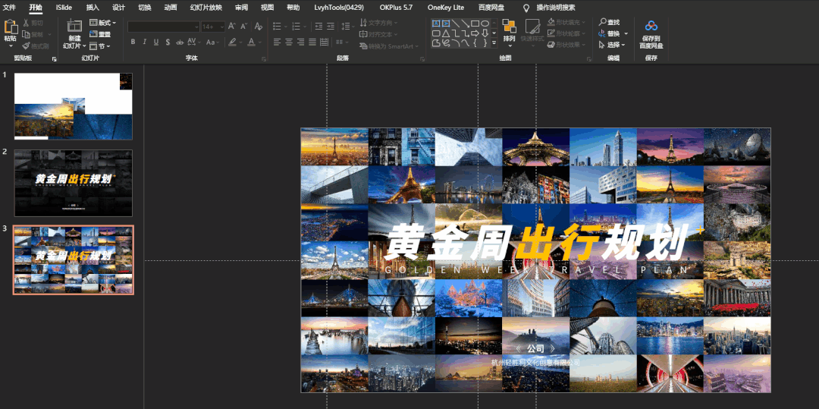Image resolution: width=819 pixels, height=409 pixels.
Task: Open the File (文件) menu
Action: pyautogui.click(x=9, y=8)
